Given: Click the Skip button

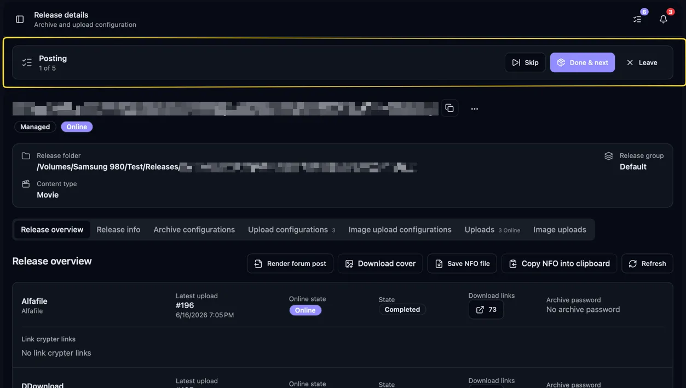Looking at the screenshot, I should pyautogui.click(x=525, y=62).
